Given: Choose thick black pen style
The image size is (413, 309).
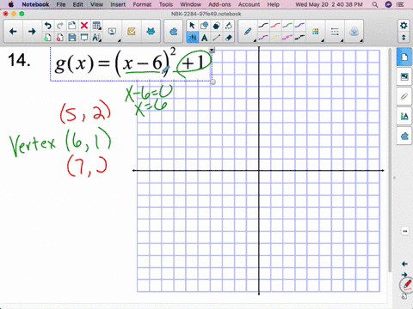Looking at the screenshot, I should (299, 38).
